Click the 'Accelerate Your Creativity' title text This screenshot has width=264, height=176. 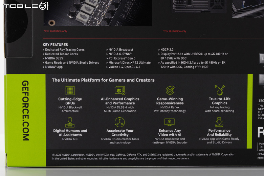click(120, 133)
